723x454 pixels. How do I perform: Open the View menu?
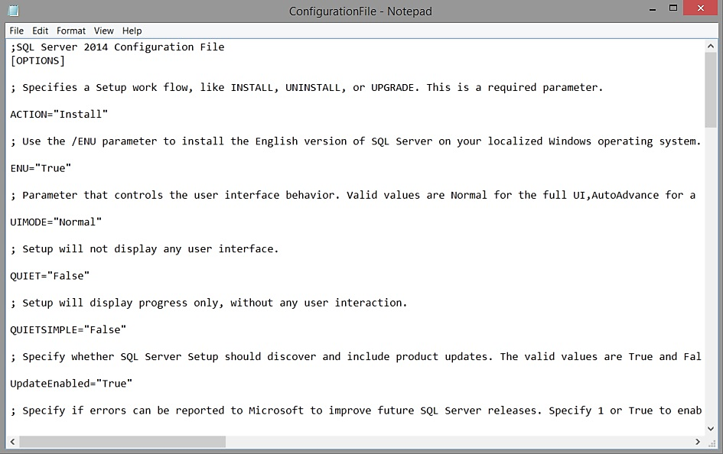104,31
